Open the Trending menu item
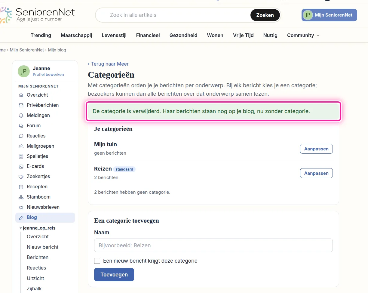Viewport: 368px width, 293px height. 41,35
